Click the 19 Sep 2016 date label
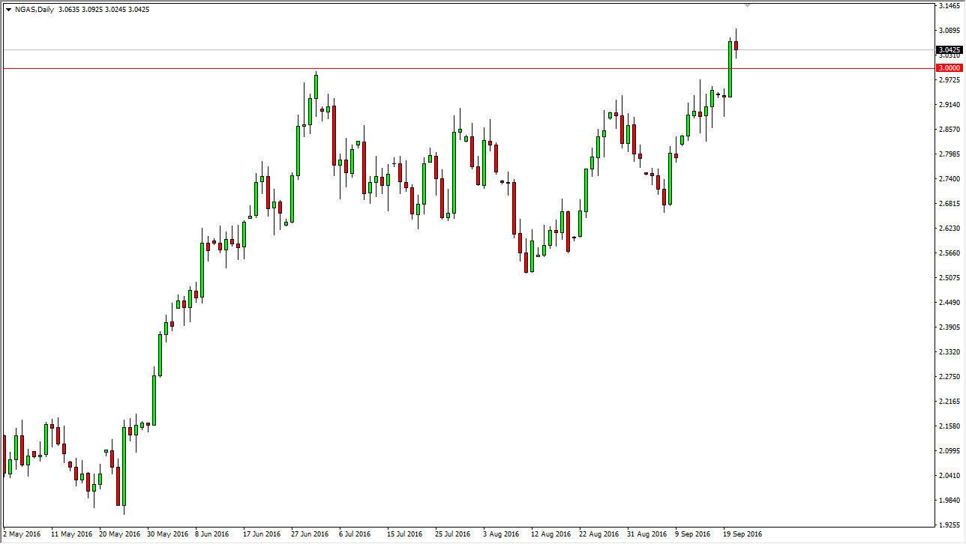Viewport: 966px width, 544px height. (x=743, y=534)
